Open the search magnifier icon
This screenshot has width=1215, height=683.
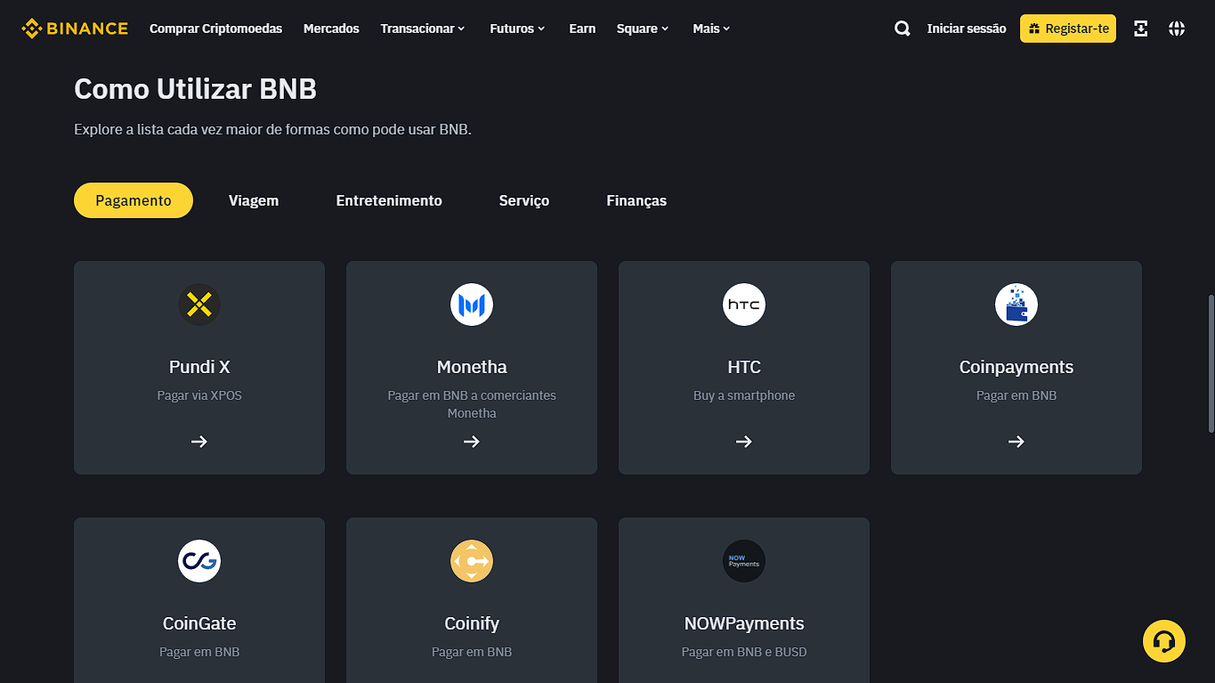coord(902,28)
